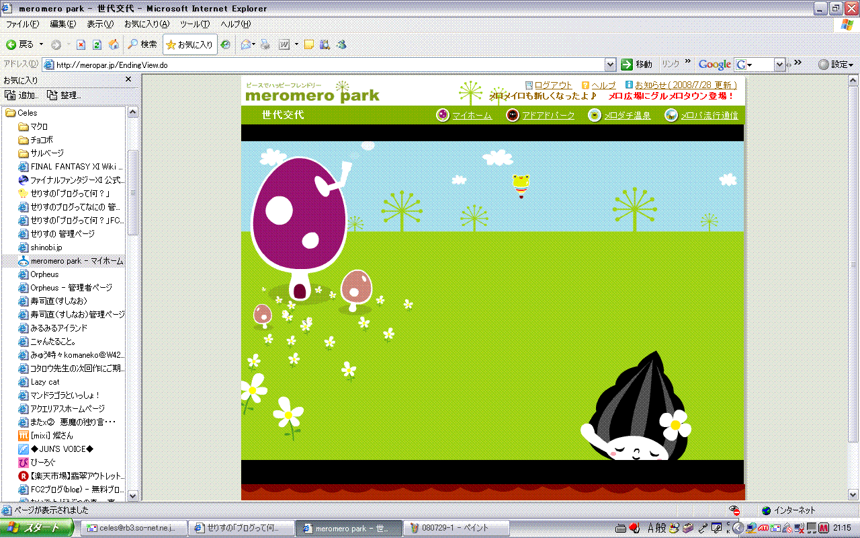The width and height of the screenshot is (860, 538).
Task: Click the Organize (整理) favorites button
Action: (x=64, y=95)
